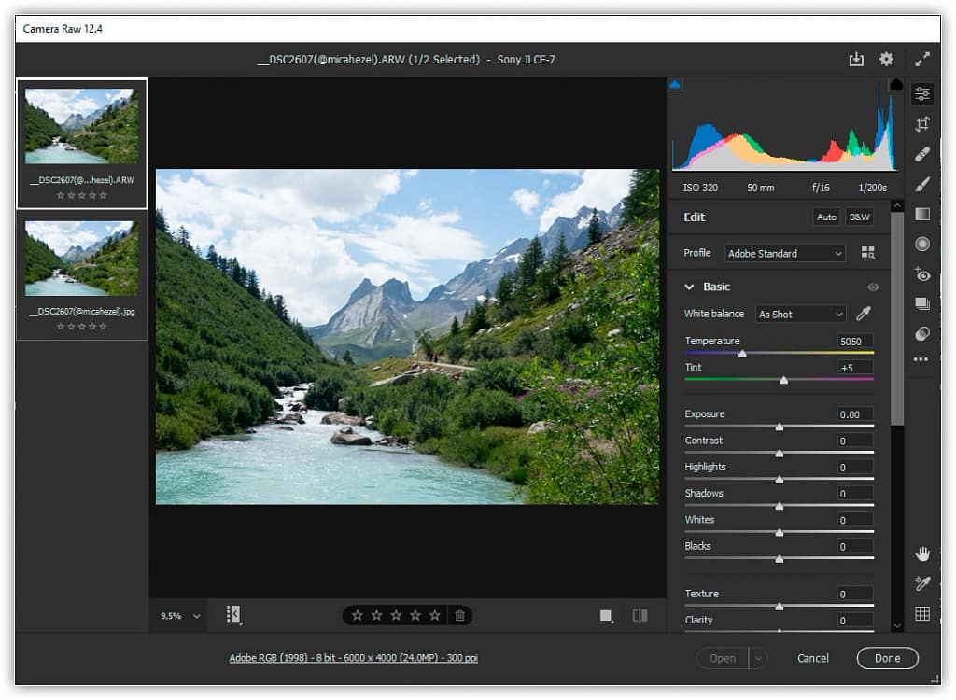The image size is (956, 700).
Task: Toggle Basic panel visibility eye icon
Action: [x=873, y=287]
